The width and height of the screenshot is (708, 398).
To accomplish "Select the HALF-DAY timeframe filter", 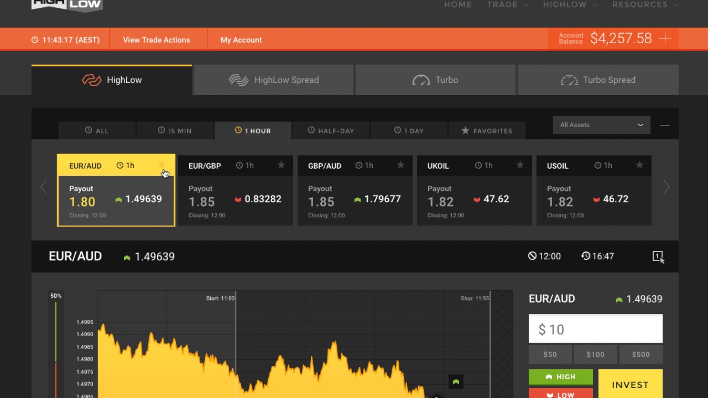I will pos(331,130).
